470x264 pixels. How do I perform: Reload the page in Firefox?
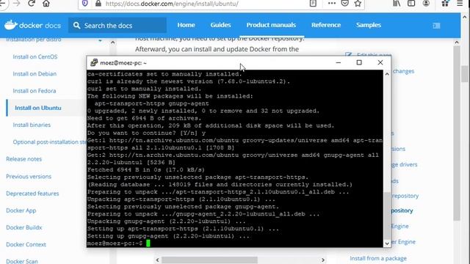(x=32, y=4)
